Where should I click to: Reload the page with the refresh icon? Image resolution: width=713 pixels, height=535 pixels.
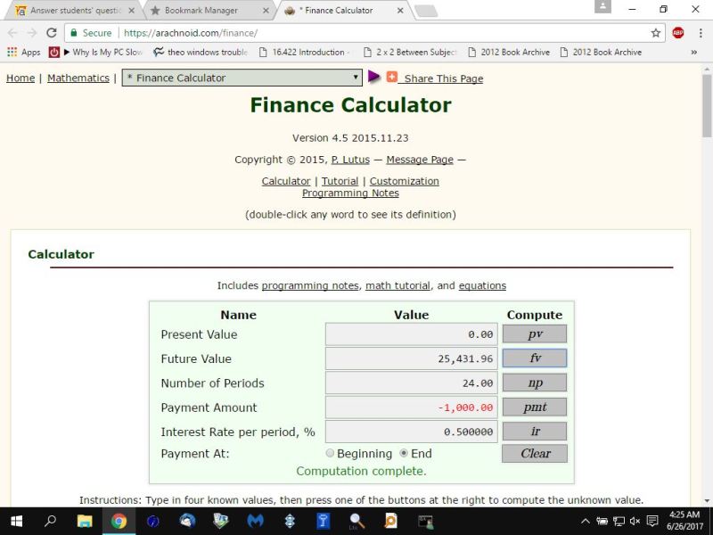(x=52, y=33)
